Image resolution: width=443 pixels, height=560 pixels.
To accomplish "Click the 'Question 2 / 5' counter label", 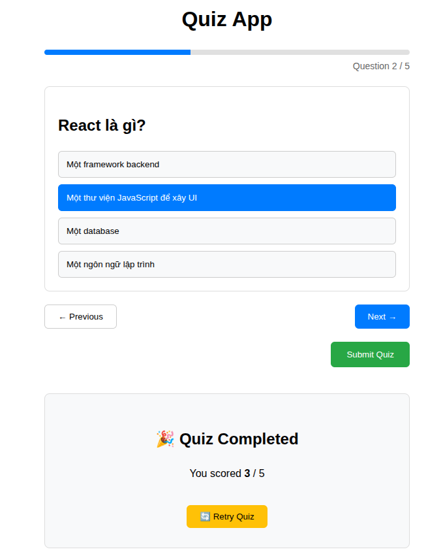I will click(380, 66).
